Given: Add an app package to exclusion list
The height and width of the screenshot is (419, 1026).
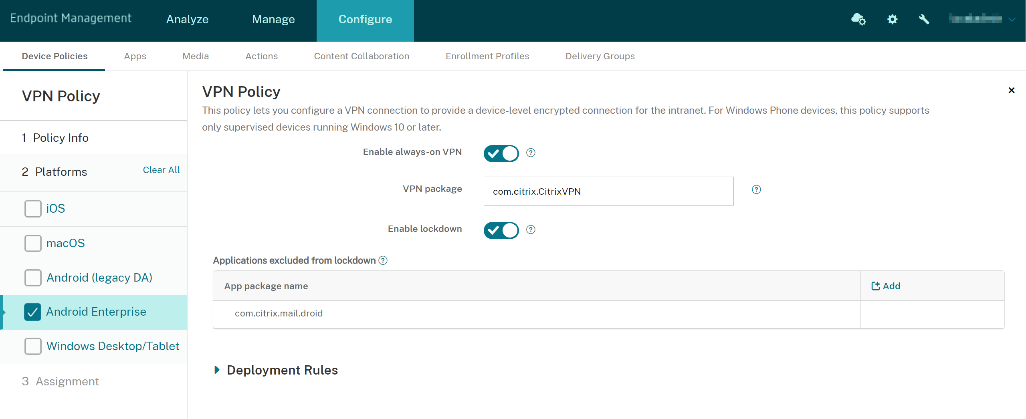Looking at the screenshot, I should pyautogui.click(x=886, y=286).
